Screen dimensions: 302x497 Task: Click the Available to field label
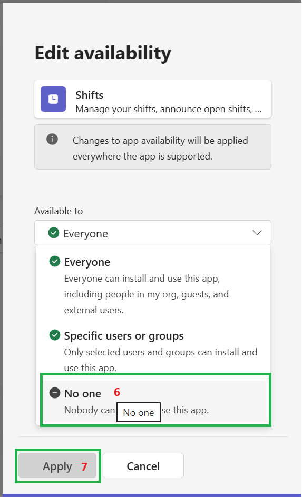coord(59,211)
